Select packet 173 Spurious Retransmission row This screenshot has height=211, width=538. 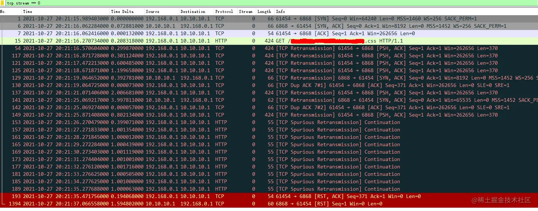coord(269,159)
